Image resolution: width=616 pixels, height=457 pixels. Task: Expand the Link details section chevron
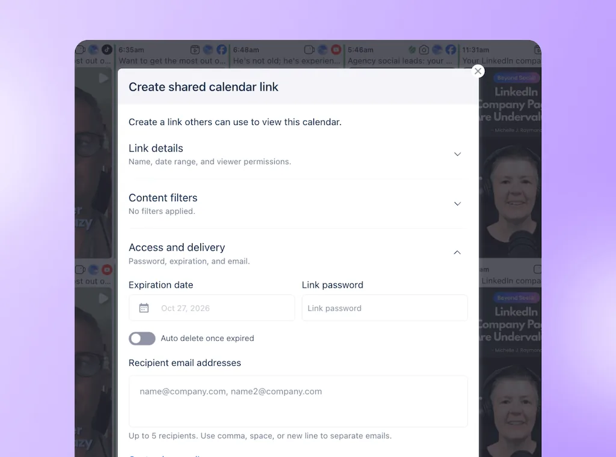click(457, 154)
